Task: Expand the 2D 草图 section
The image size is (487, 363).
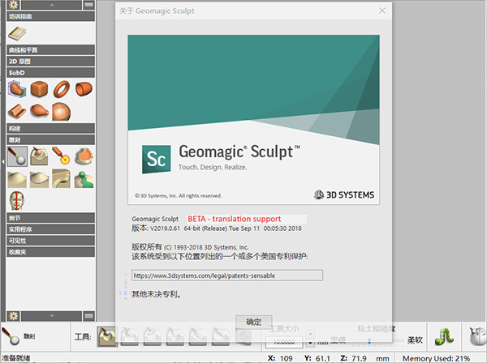Action: [50, 61]
